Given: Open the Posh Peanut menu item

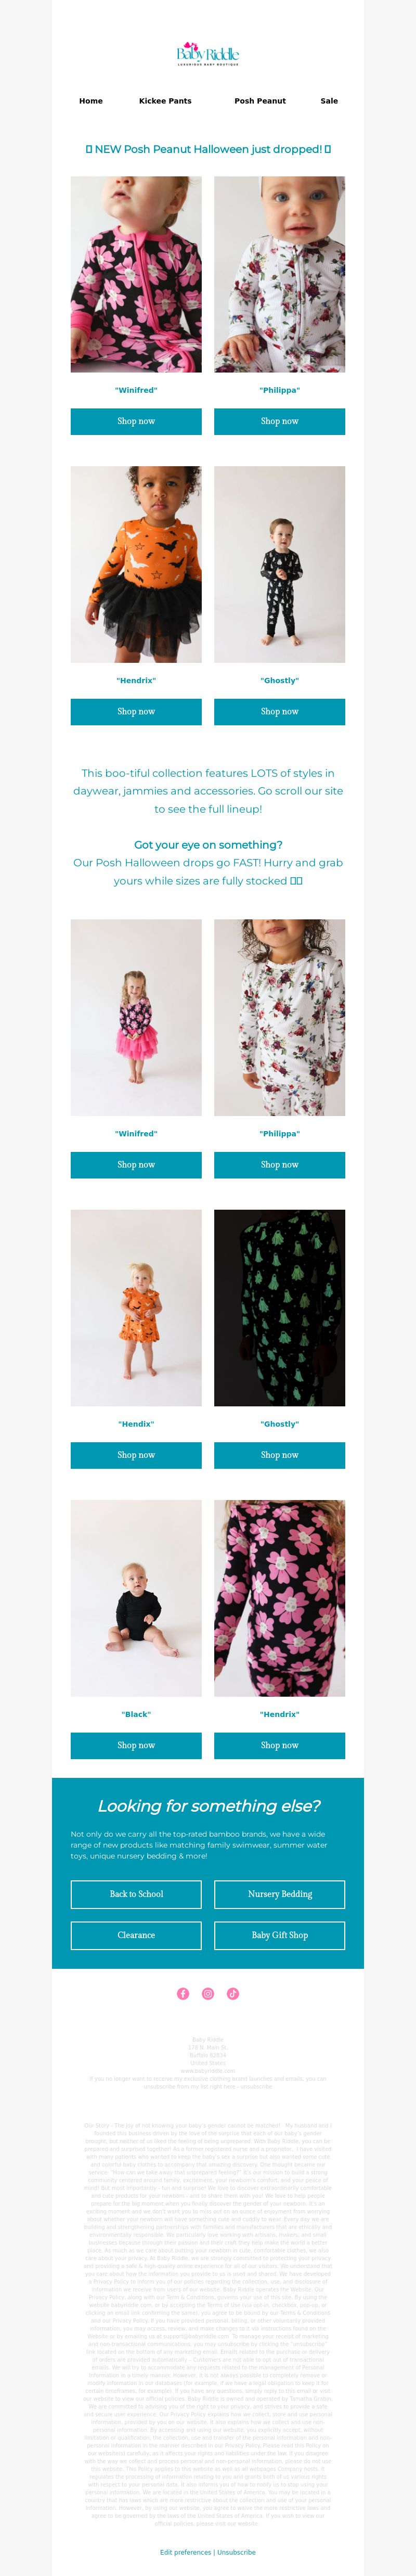Looking at the screenshot, I should pyautogui.click(x=260, y=101).
